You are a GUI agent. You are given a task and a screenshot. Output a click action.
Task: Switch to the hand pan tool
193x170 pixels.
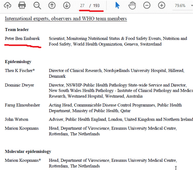click(x=132, y=5)
